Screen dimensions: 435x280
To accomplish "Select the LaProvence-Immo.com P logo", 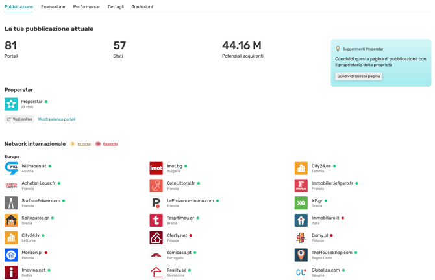I will pyautogui.click(x=156, y=203).
